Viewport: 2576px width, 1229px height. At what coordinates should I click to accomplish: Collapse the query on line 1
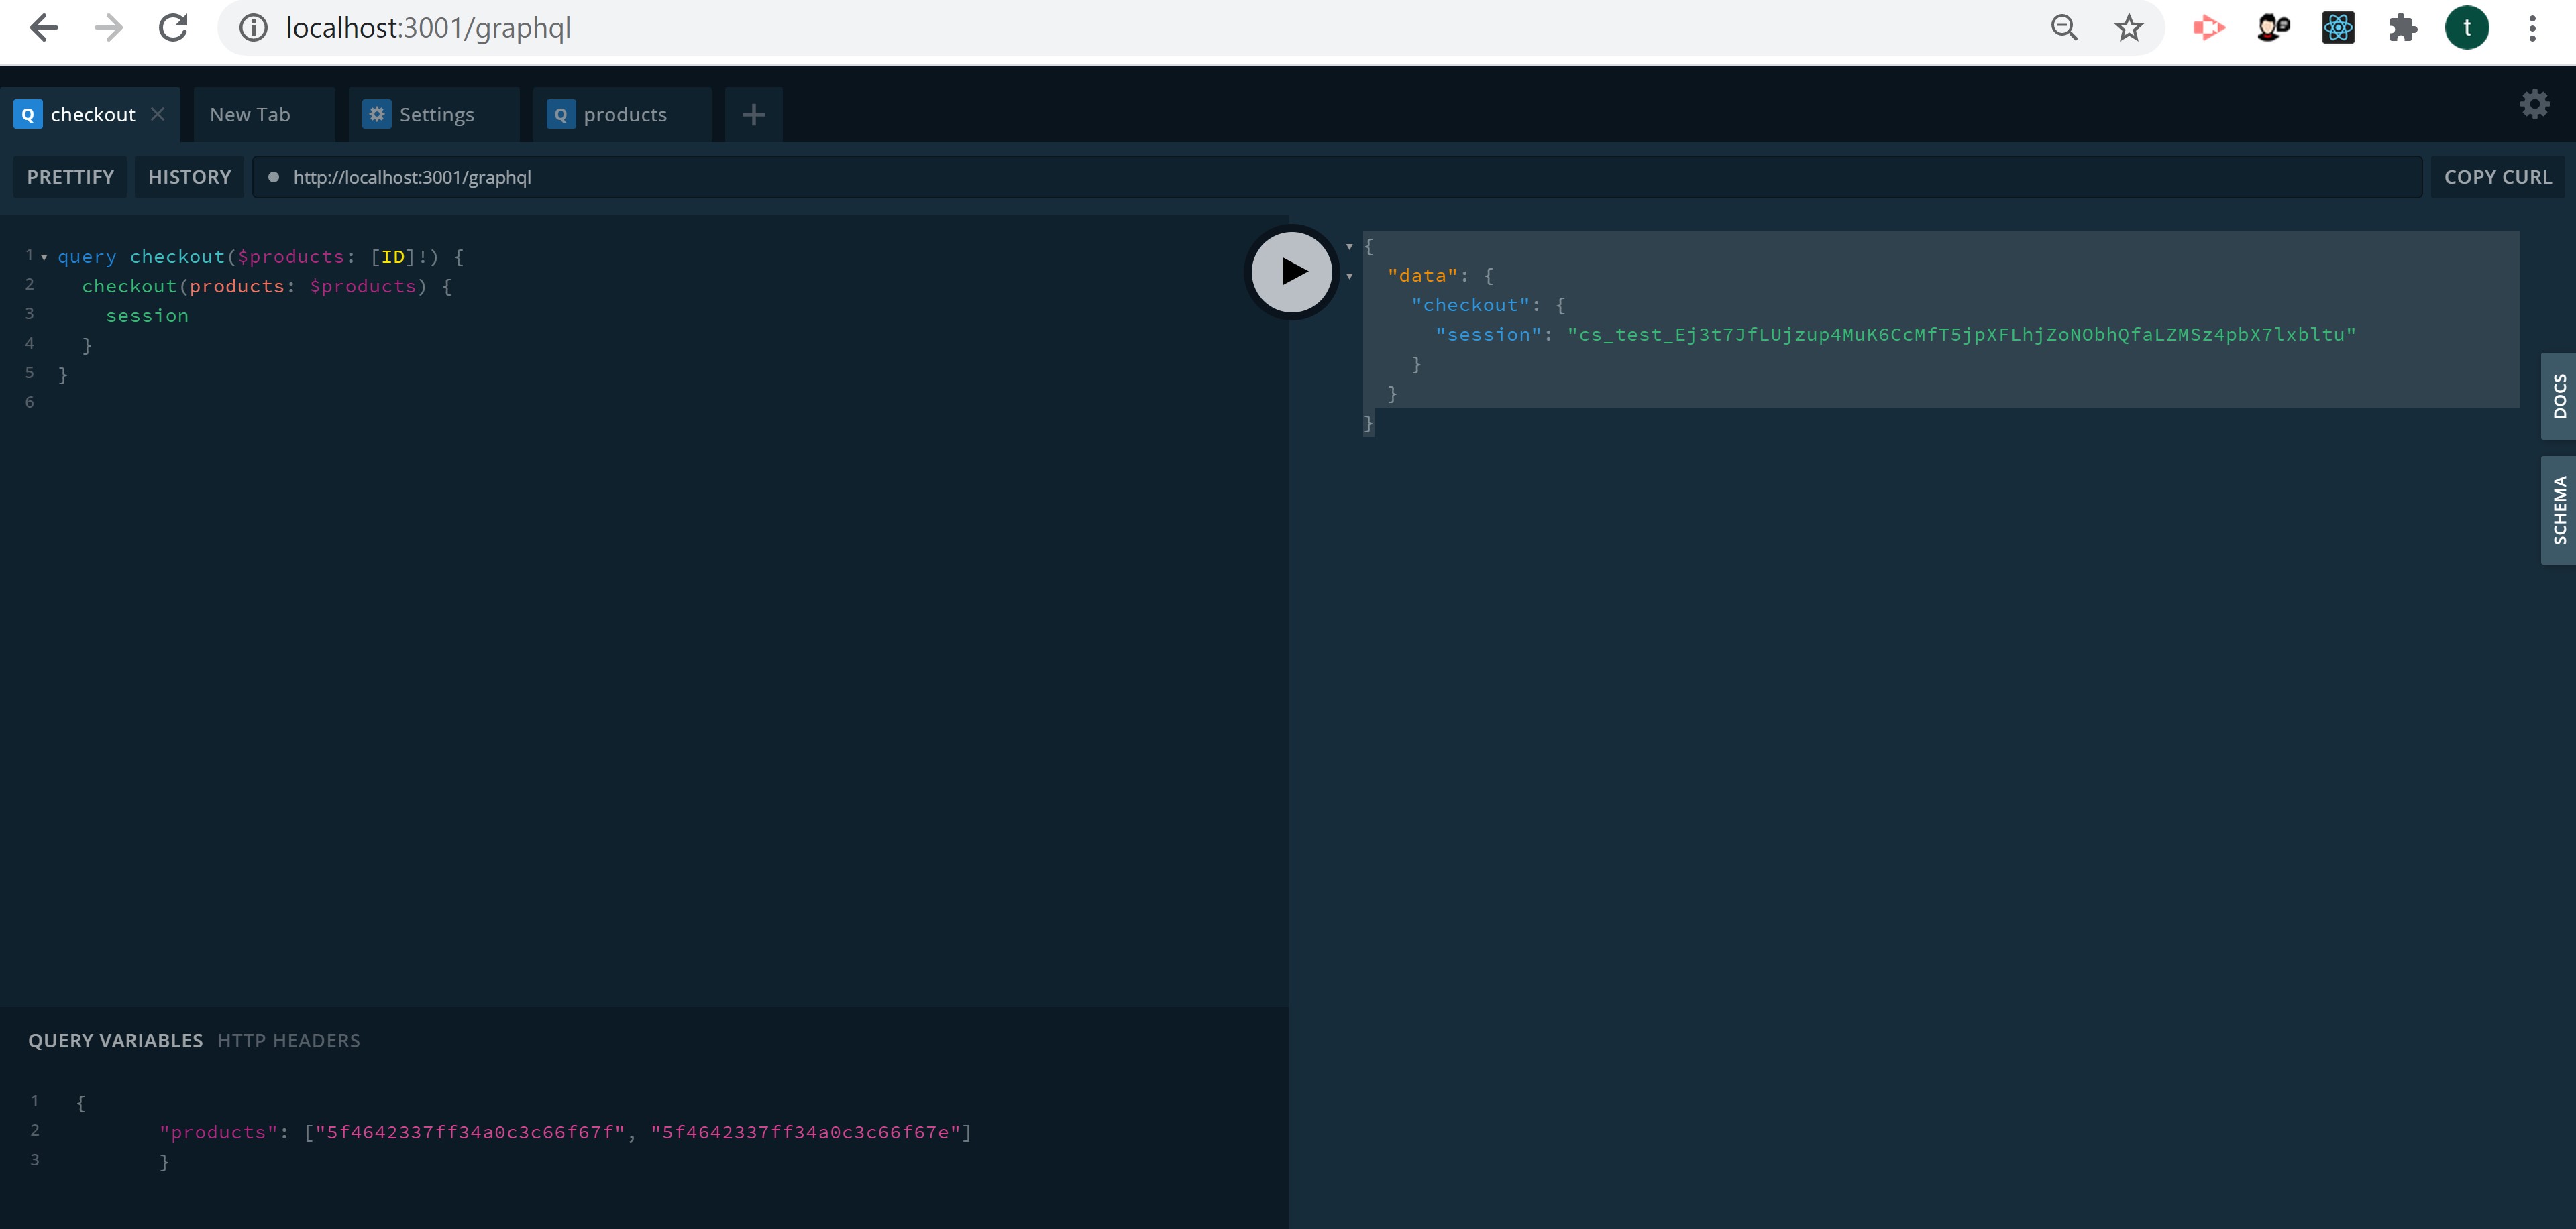[x=44, y=257]
